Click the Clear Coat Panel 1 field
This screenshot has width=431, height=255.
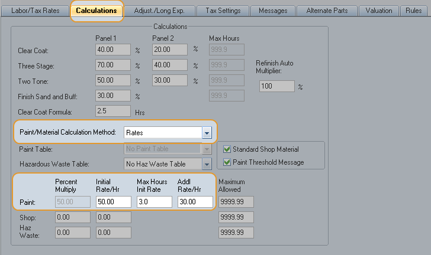click(x=112, y=50)
